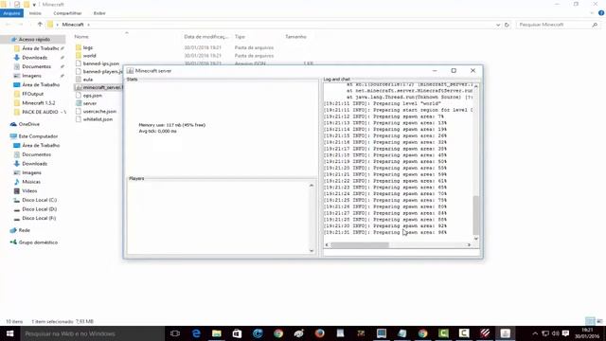606x341 pixels.
Task: Open Task View on the taskbar
Action: 175,333
